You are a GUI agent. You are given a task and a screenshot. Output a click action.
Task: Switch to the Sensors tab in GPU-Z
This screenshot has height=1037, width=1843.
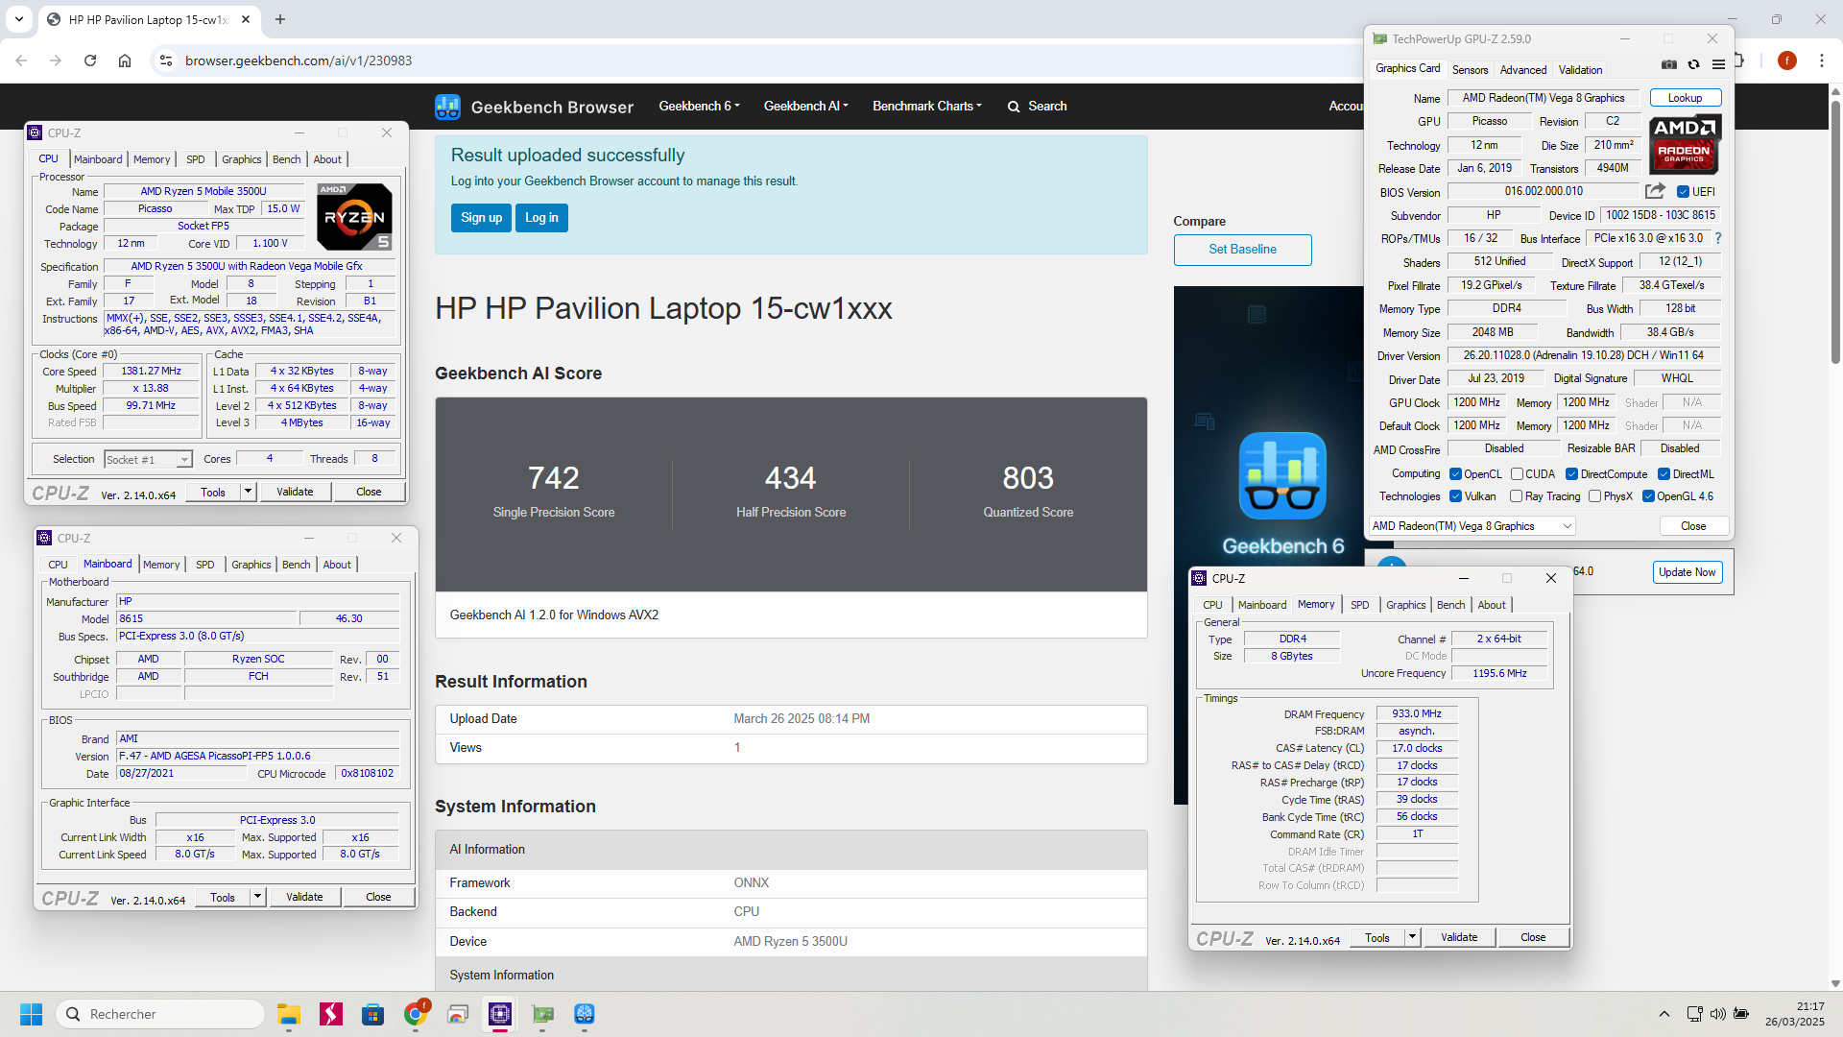[1470, 70]
